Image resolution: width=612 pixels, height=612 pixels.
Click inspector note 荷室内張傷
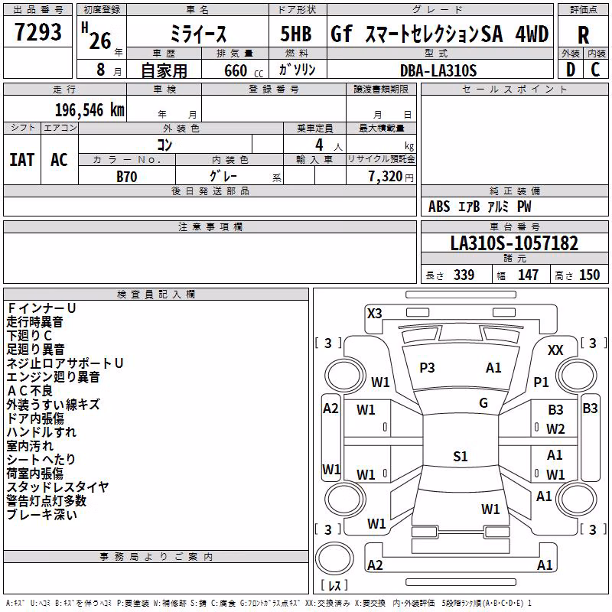[35, 474]
